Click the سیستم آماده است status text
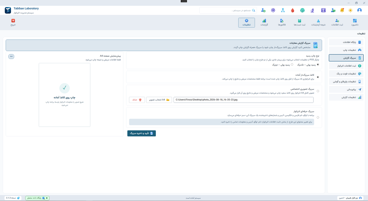 pyautogui.click(x=194, y=198)
